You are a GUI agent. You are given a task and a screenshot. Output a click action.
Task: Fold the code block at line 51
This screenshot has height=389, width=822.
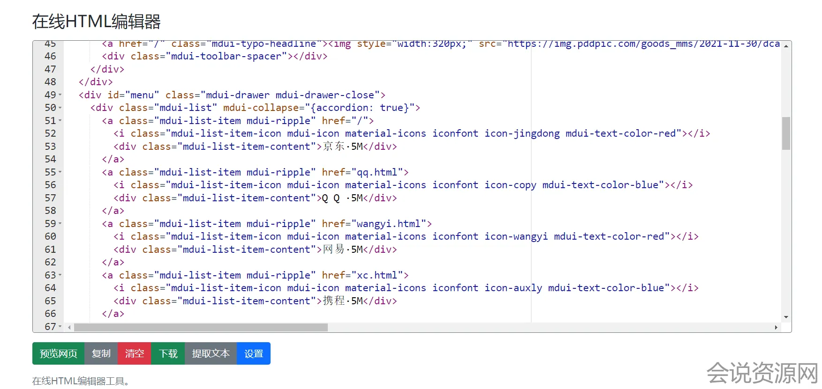point(60,121)
